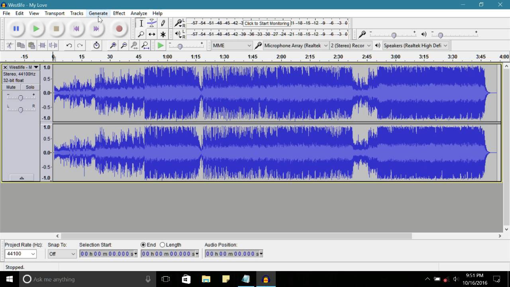Click the Cortana Ask me anything box
Screen dimensions: 510x287
[87, 279]
